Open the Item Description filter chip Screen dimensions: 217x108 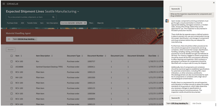(x=52, y=23)
